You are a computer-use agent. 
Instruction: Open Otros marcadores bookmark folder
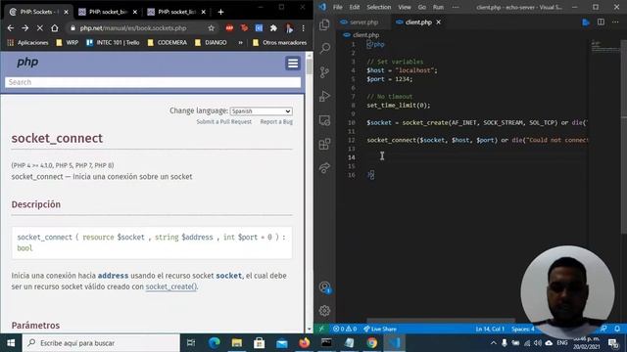[x=280, y=42]
